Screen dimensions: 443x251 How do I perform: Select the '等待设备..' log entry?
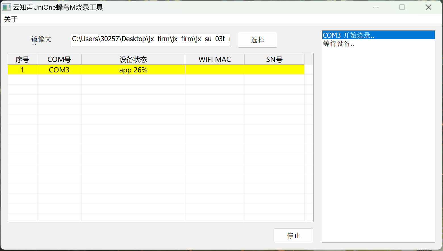pos(338,44)
